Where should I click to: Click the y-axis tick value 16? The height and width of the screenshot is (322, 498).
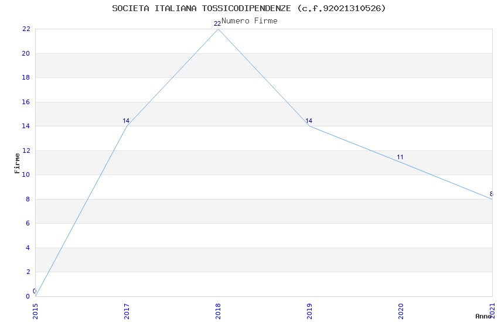pyautogui.click(x=26, y=102)
